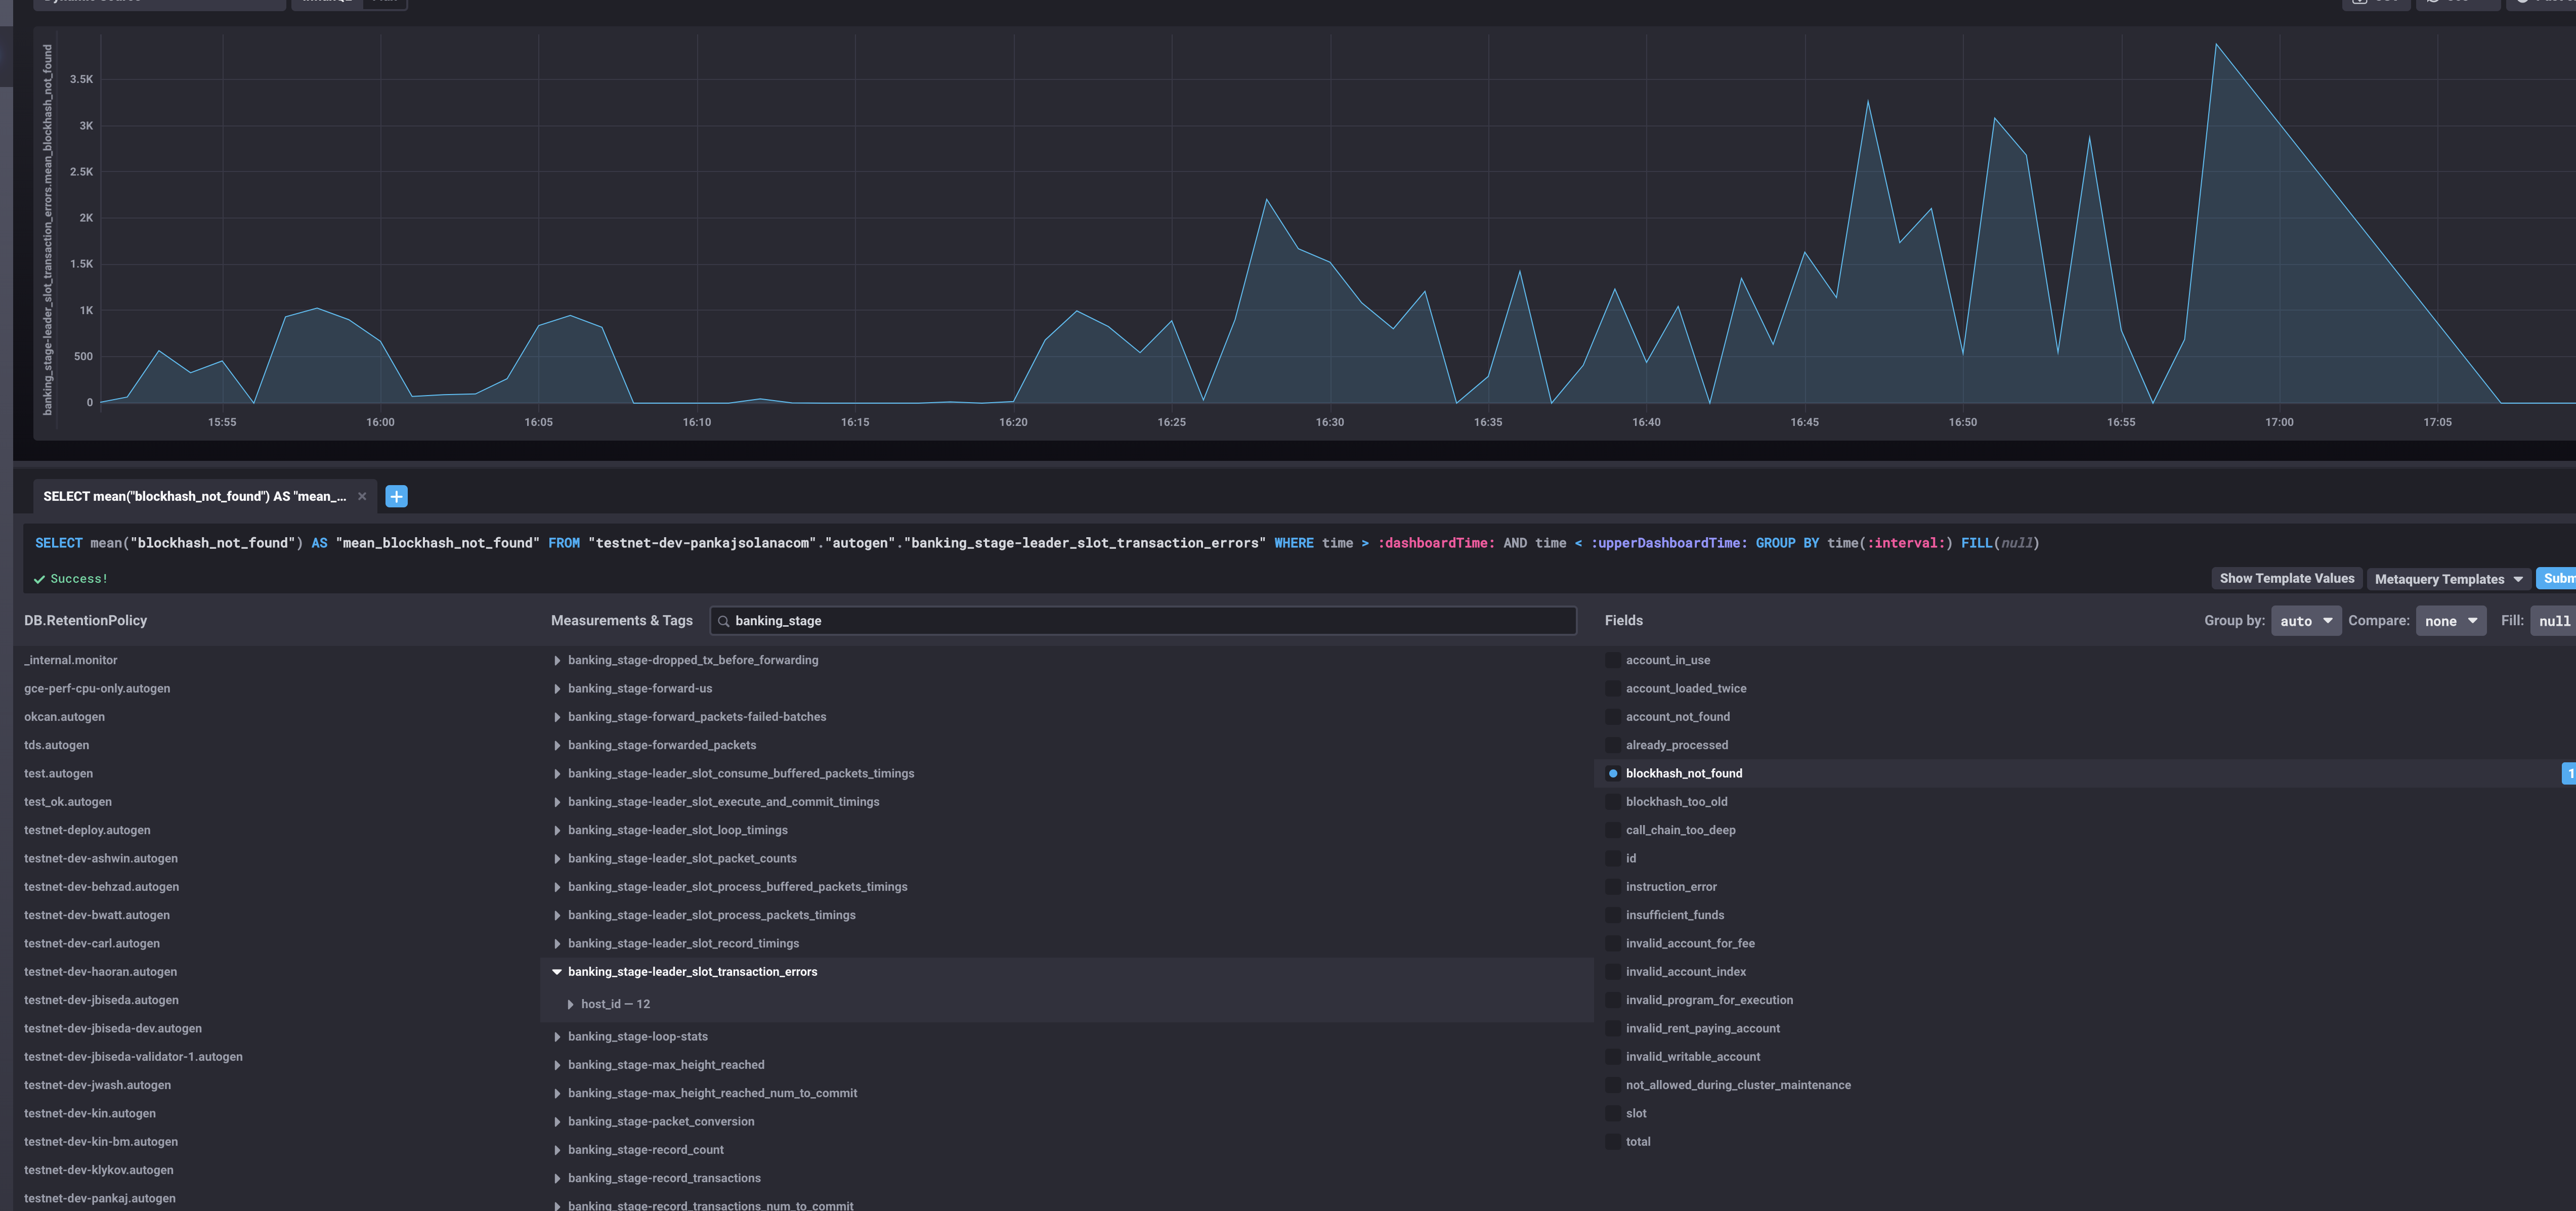
Task: Open the Compare none dropdown
Action: coord(2451,621)
